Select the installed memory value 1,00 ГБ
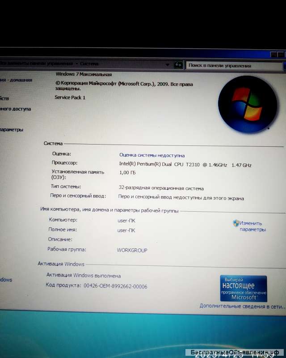The width and height of the screenshot is (286, 358). (x=127, y=173)
